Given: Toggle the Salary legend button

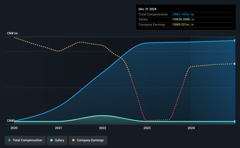Looking at the screenshot, I should click(57, 140).
